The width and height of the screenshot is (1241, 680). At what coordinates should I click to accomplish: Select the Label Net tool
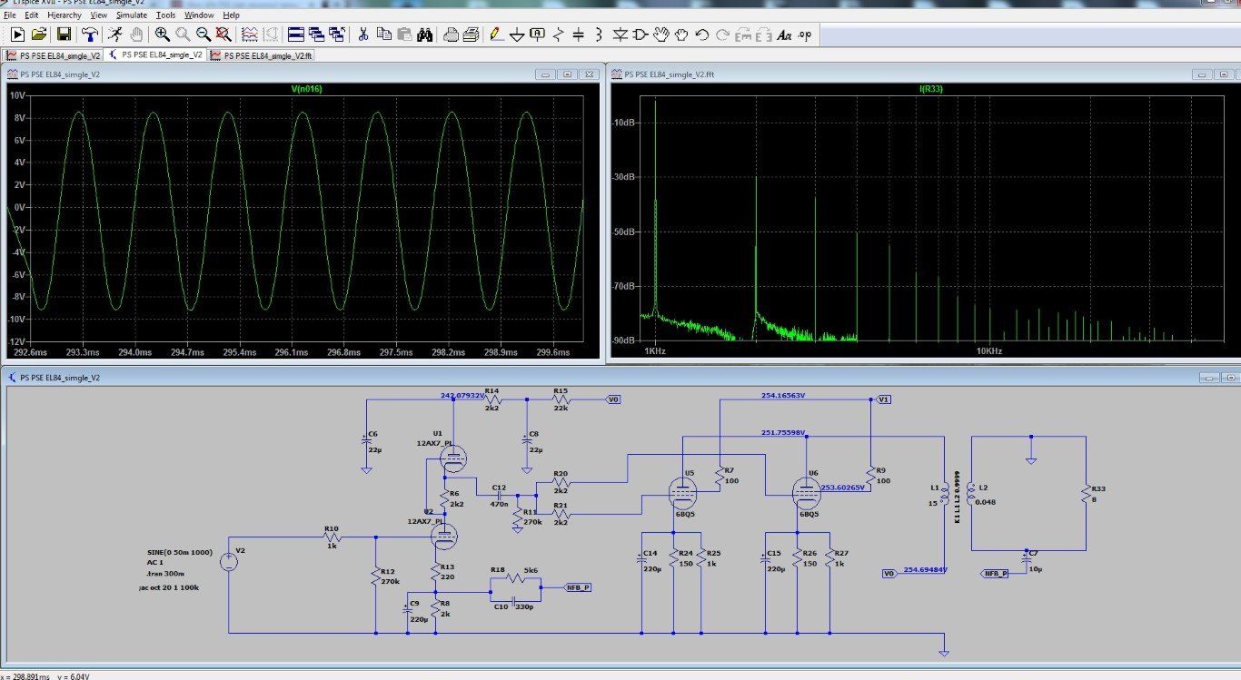[x=537, y=34]
